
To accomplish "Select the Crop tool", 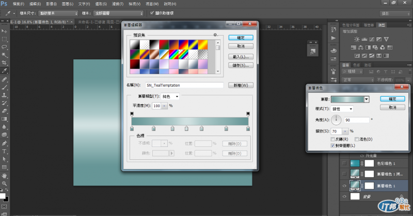I will point(4,62).
